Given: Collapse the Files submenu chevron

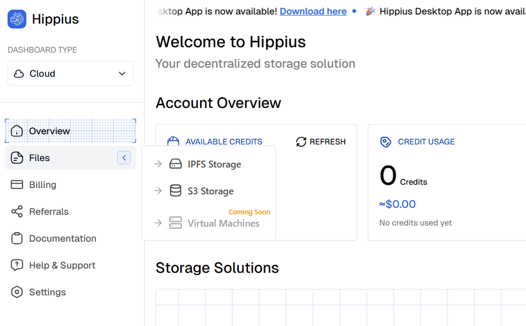Looking at the screenshot, I should tap(124, 158).
